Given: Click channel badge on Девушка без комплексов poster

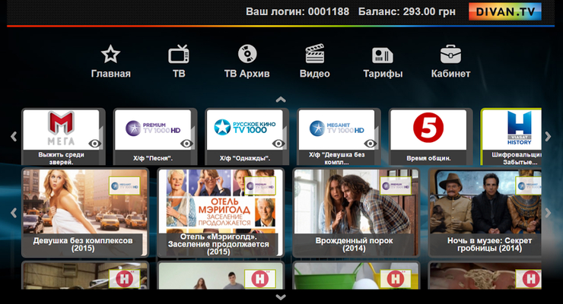Looking at the screenshot, I should [x=124, y=186].
